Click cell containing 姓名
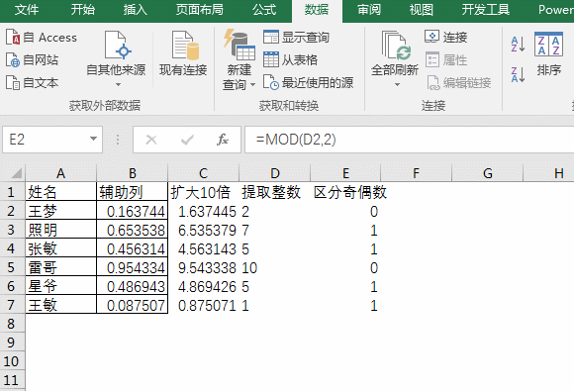Viewport: 574px width, 391px height. click(60, 191)
